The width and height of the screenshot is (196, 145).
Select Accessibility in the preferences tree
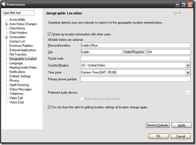pyautogui.click(x=17, y=19)
